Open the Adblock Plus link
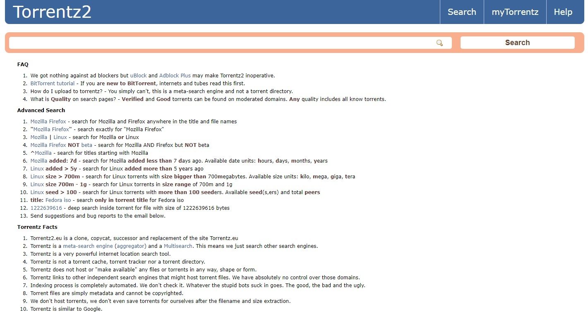Screen dimensions: 588x312 [175, 76]
